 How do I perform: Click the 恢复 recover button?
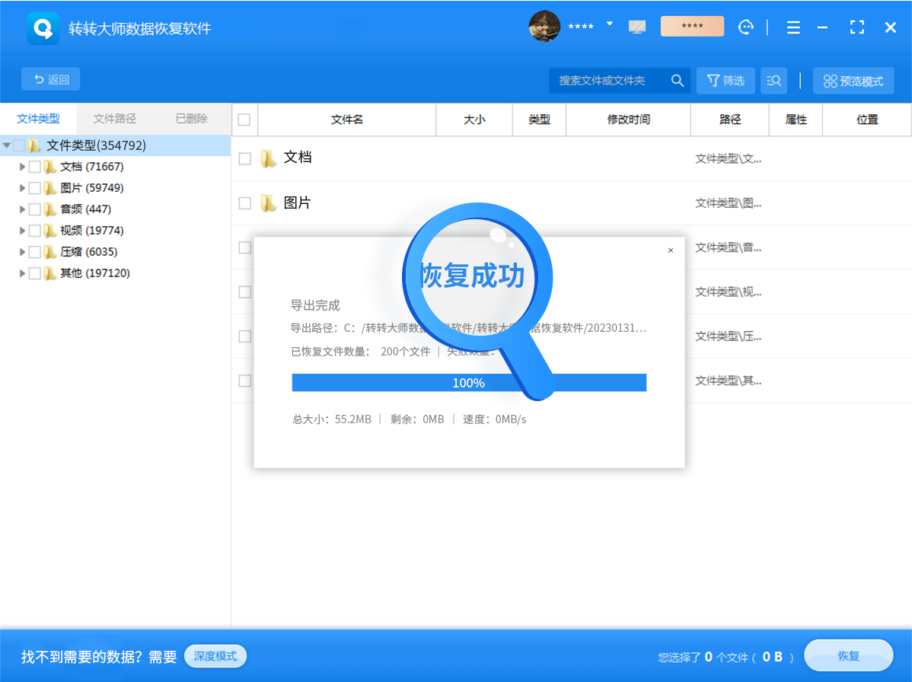coord(849,656)
